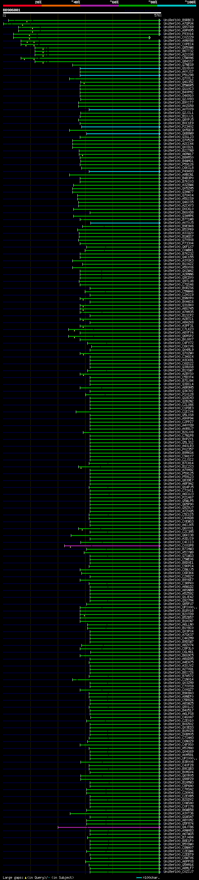Click the hit label UniRef100_C0PEC4
The image size is (199, 880).
(x=178, y=44)
